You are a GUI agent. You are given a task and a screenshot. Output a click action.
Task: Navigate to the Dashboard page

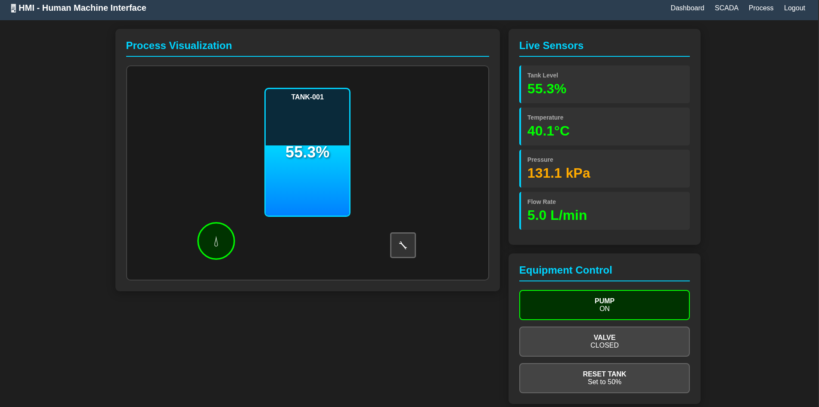[687, 8]
